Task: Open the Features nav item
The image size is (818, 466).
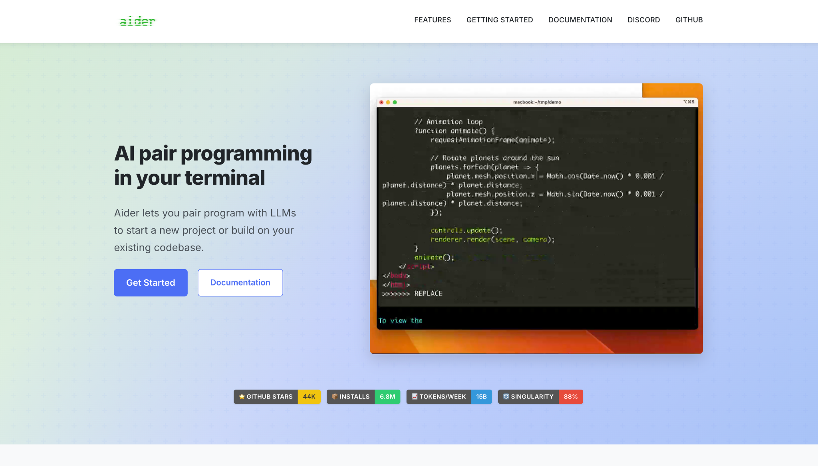Action: pos(433,20)
